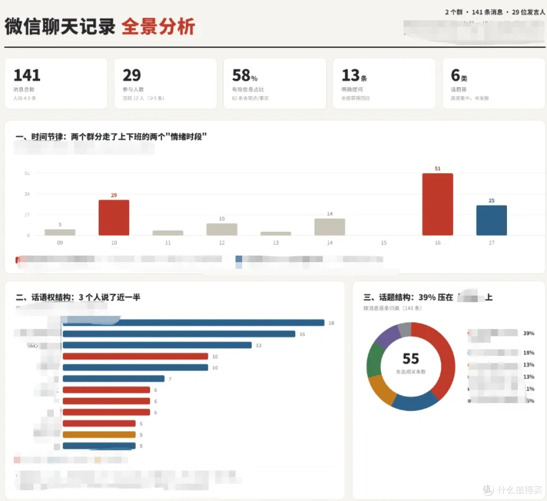Image resolution: width=547 pixels, height=501 pixels.
Task: Click the blue speaker bar valued 16
Action: click(179, 334)
